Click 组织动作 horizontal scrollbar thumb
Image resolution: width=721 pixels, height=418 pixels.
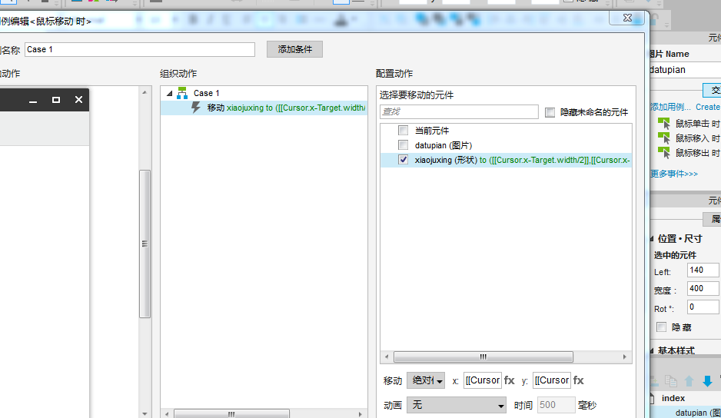[231, 414]
